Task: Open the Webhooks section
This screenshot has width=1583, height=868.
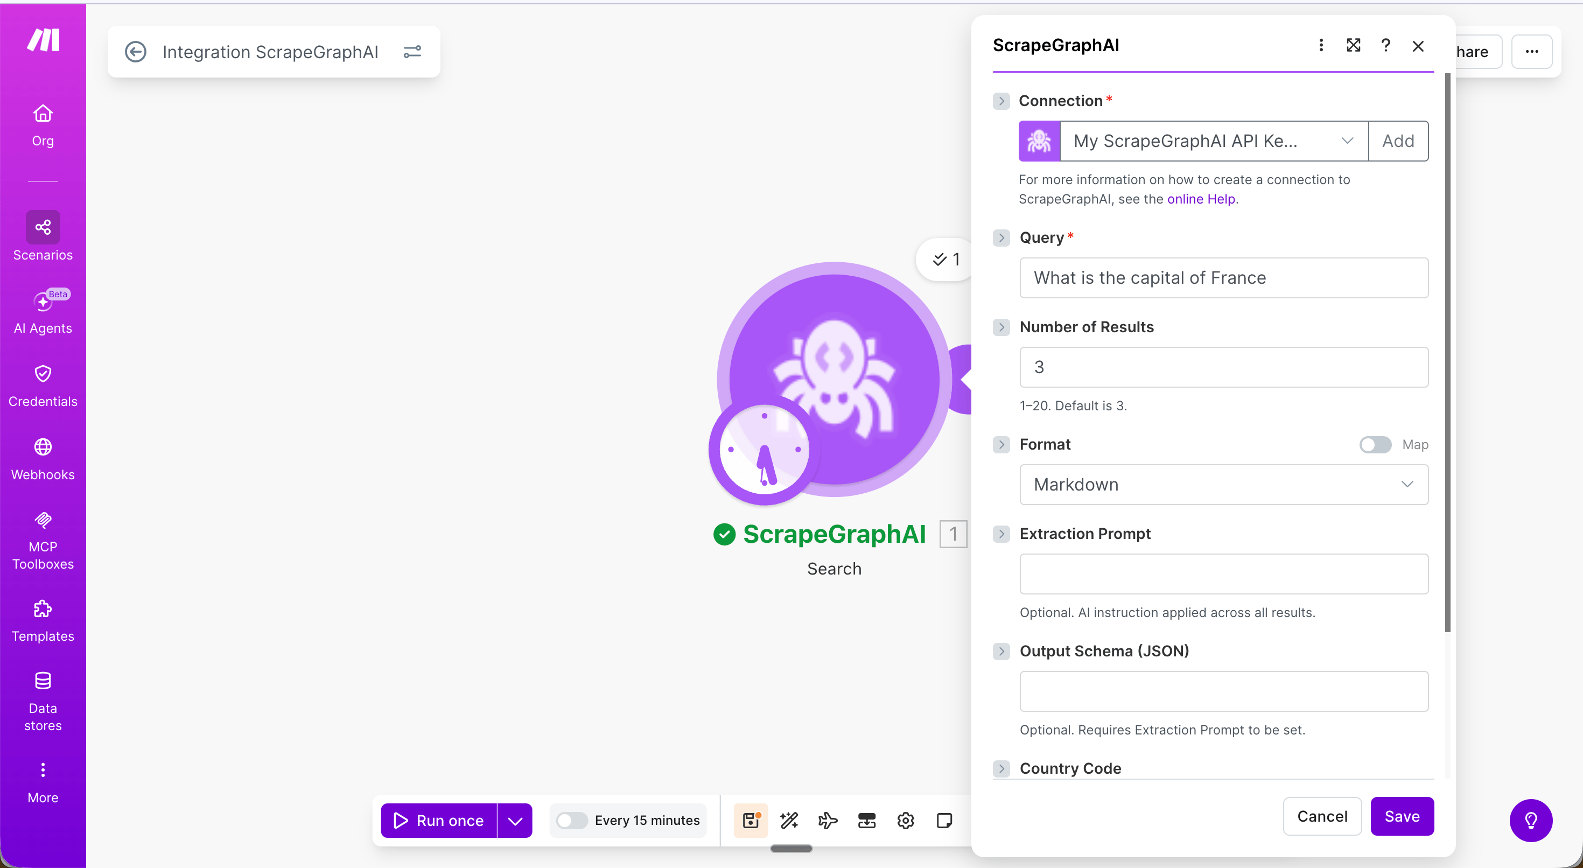Action: 43,459
